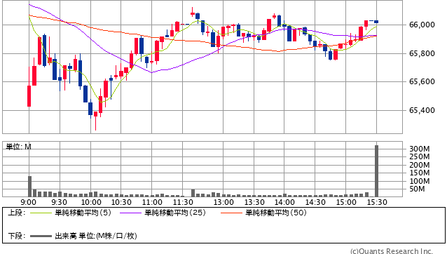Click the 9:00 time axis label
Screen dimensions: 447x254
pyautogui.click(x=29, y=202)
